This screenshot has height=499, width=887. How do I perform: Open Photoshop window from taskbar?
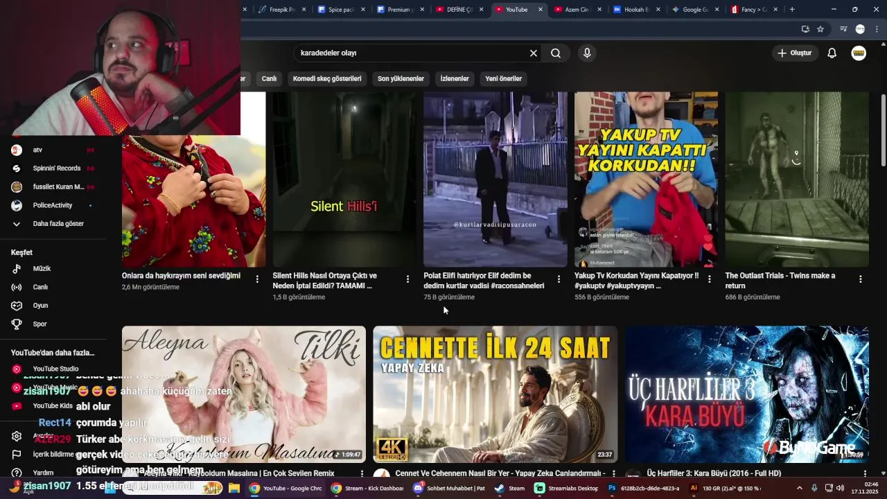tap(644, 488)
